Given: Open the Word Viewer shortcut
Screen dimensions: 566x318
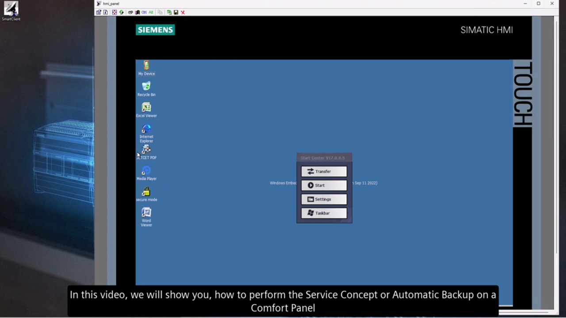Looking at the screenshot, I should click(146, 213).
